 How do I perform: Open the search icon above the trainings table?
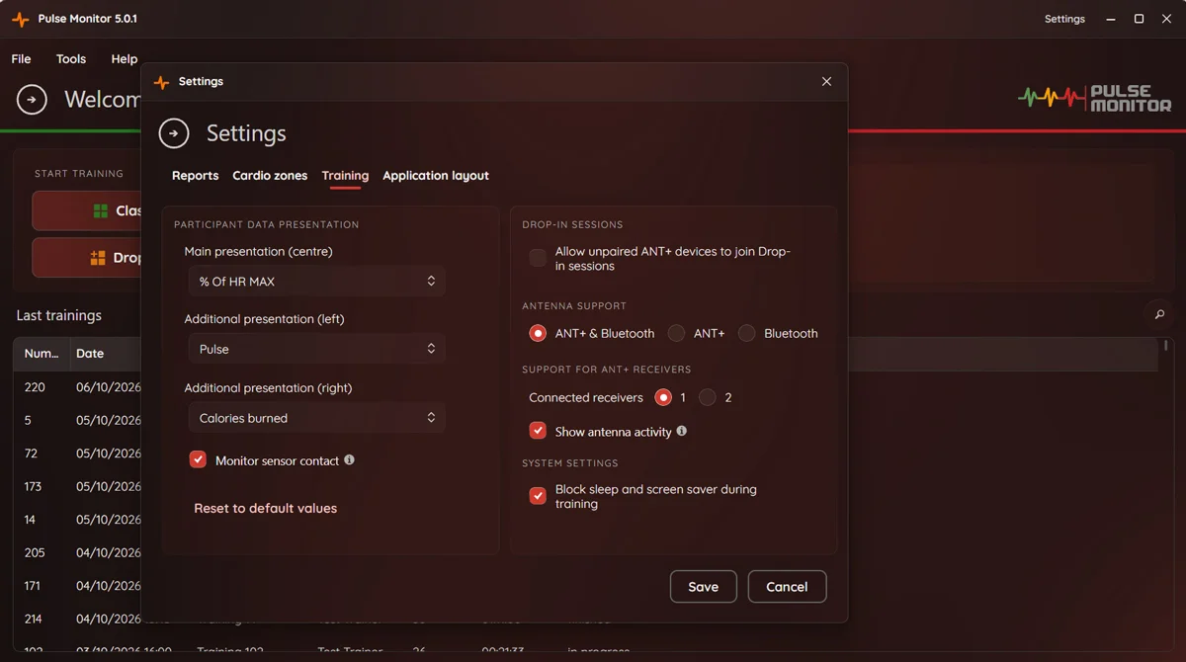point(1159,315)
